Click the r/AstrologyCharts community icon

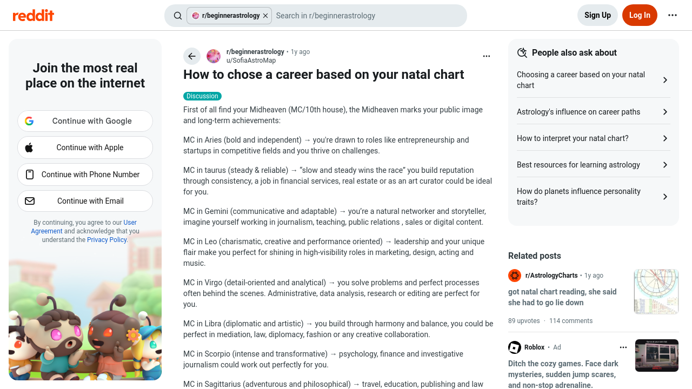tap(515, 276)
